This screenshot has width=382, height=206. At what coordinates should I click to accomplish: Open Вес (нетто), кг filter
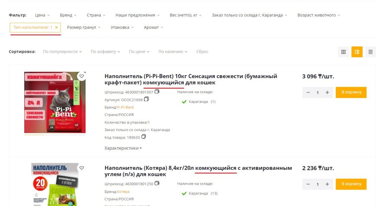point(186,15)
